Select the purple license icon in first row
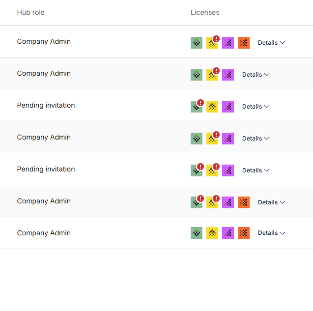 point(228,43)
